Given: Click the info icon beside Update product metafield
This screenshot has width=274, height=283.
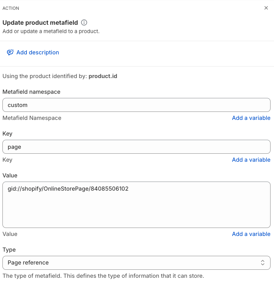Looking at the screenshot, I should coord(84,23).
